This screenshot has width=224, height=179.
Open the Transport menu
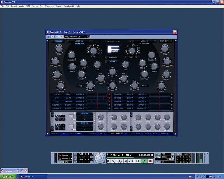point(49,6)
